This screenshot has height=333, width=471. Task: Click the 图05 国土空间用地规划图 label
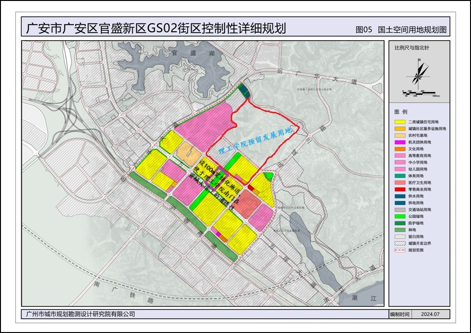coord(401,29)
